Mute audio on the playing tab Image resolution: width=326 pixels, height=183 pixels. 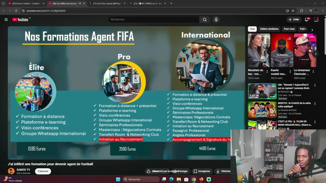click(x=80, y=4)
